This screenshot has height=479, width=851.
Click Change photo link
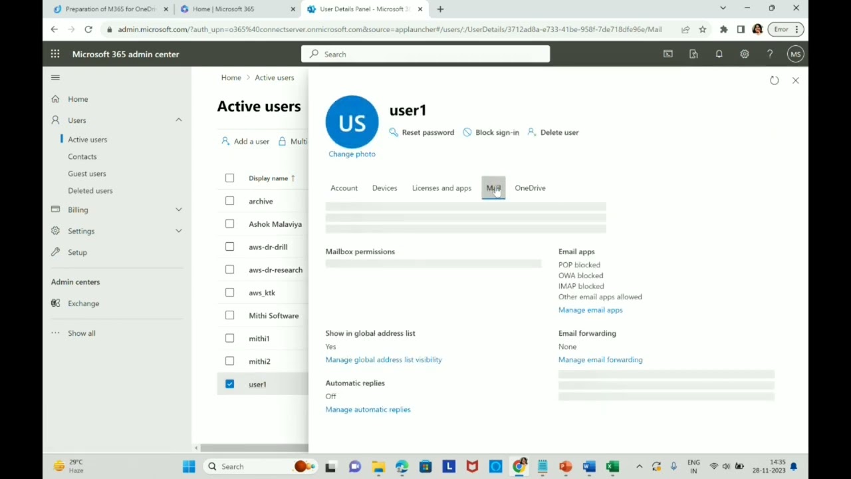click(x=352, y=154)
